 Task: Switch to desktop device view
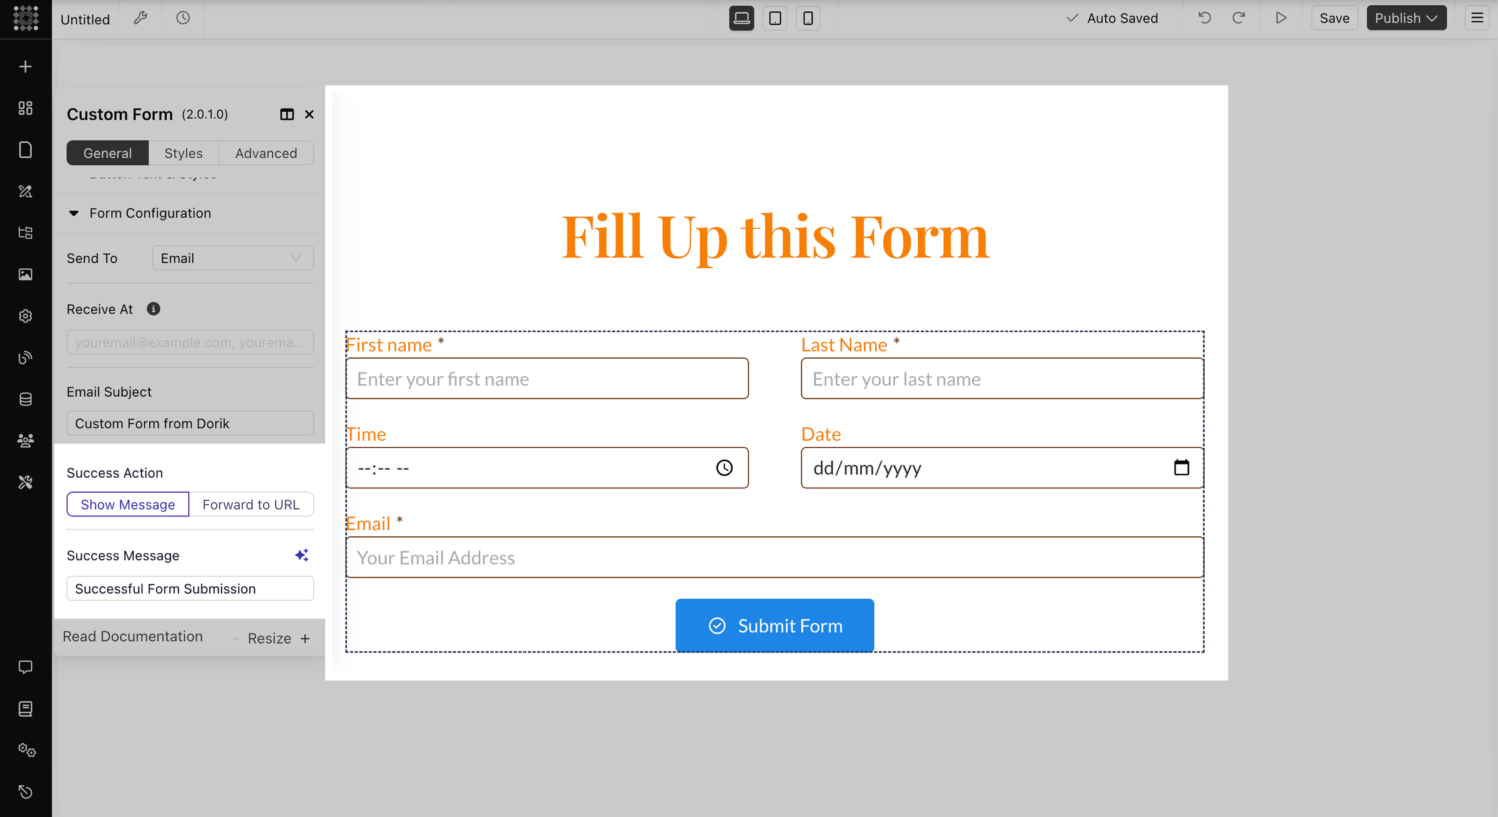pos(742,18)
